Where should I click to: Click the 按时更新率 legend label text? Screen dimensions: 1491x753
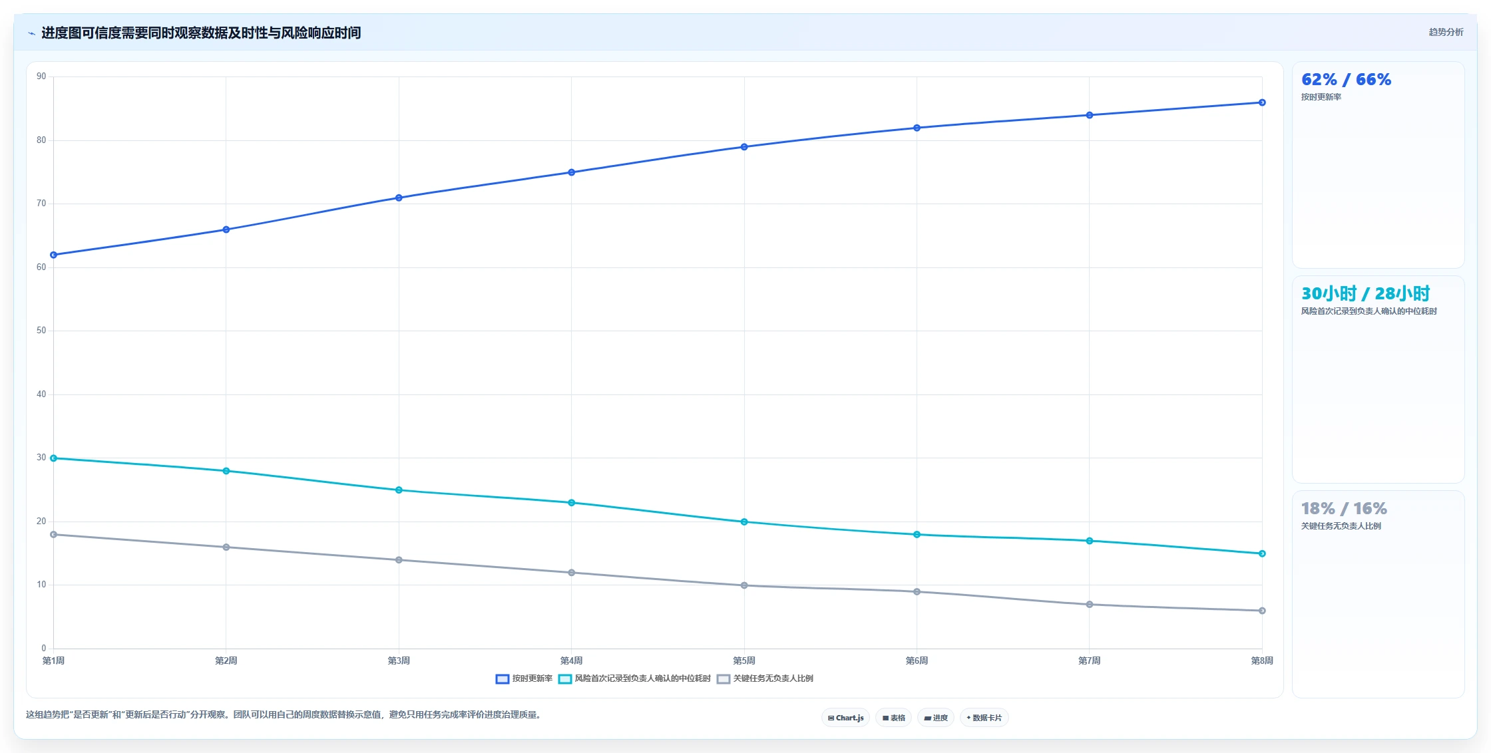pos(532,678)
